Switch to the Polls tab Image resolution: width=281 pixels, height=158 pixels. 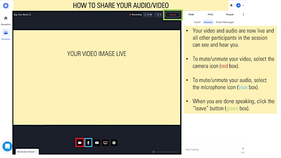pyautogui.click(x=210, y=14)
